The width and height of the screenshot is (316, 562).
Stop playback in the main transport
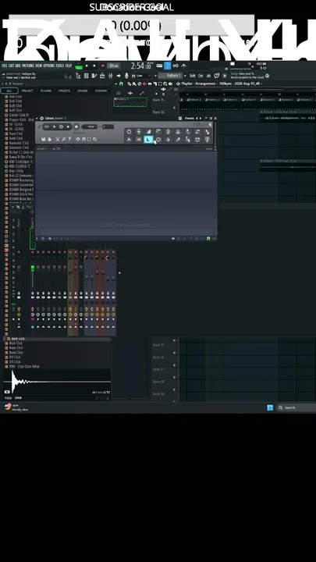94,66
